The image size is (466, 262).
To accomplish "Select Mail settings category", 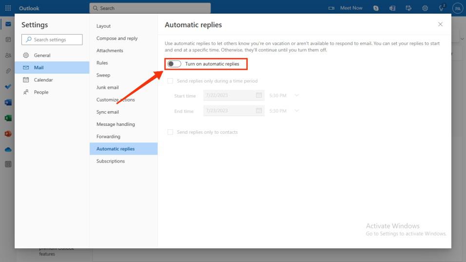I will click(52, 67).
